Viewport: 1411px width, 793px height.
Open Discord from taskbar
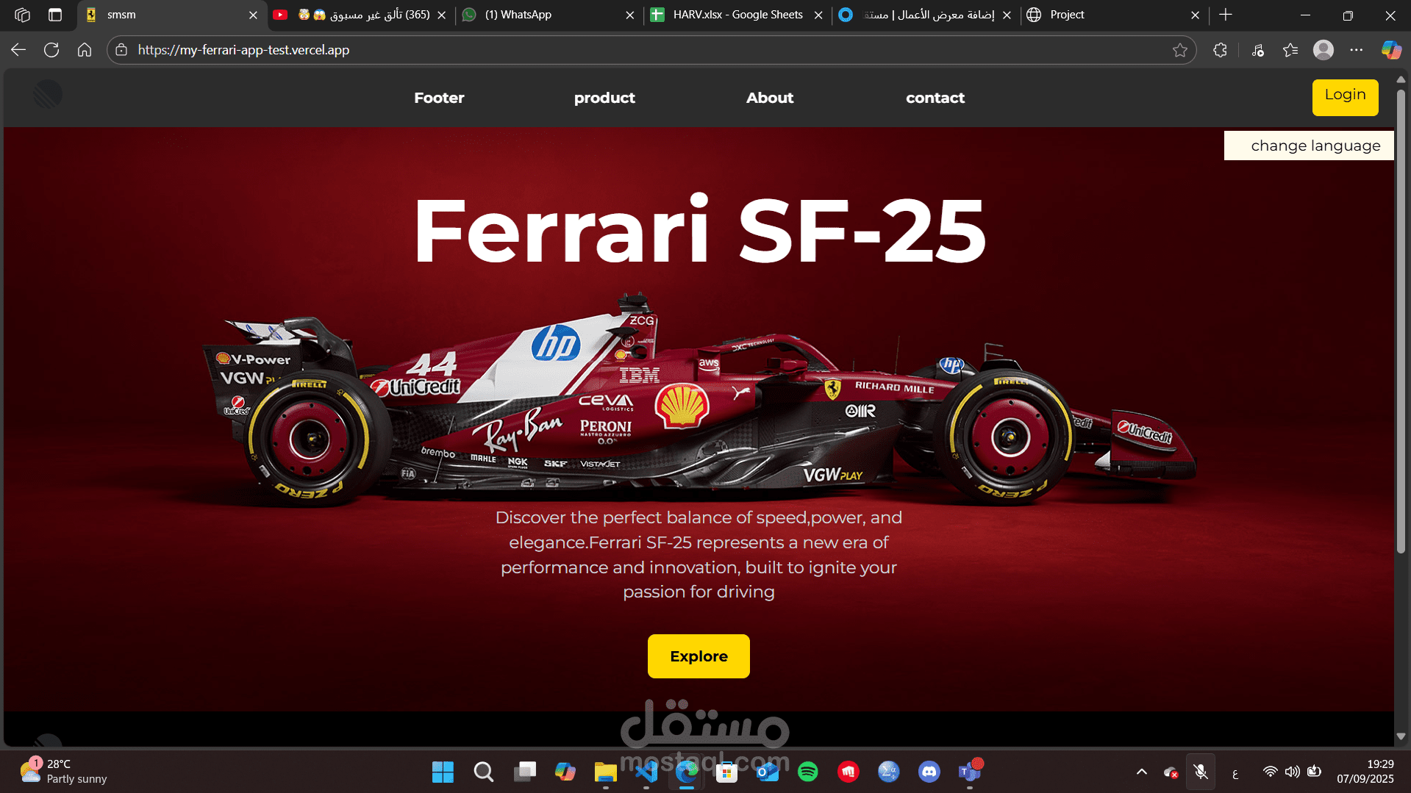pos(929,772)
